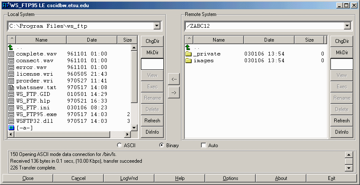The width and height of the screenshot is (360, 185).
Task: Click the local MkDir button
Action: coord(153,53)
